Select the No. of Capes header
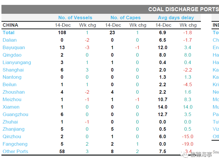 [x=125, y=18]
